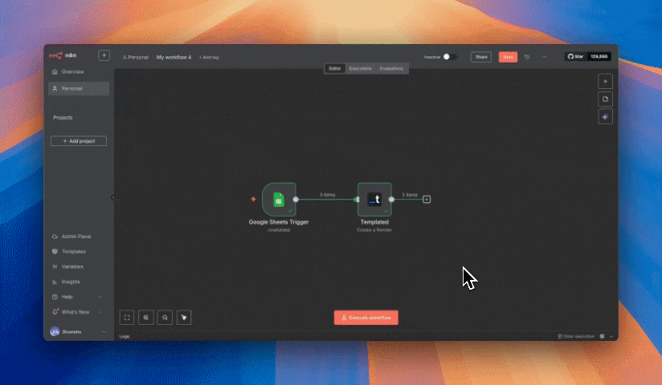The height and width of the screenshot is (385, 662).
Task: Click the rowAdded subtitle text
Action: pyautogui.click(x=279, y=230)
